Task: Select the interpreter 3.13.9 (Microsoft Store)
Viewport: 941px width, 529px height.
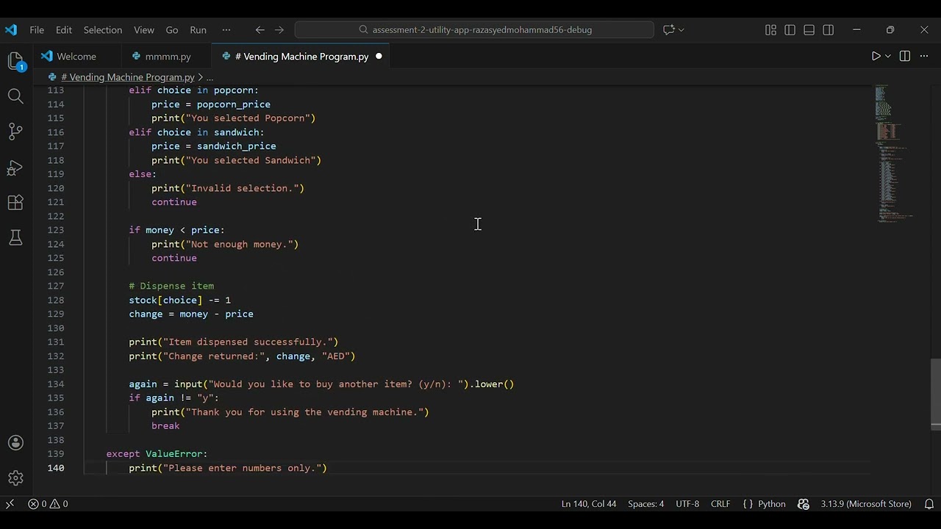Action: [x=866, y=504]
